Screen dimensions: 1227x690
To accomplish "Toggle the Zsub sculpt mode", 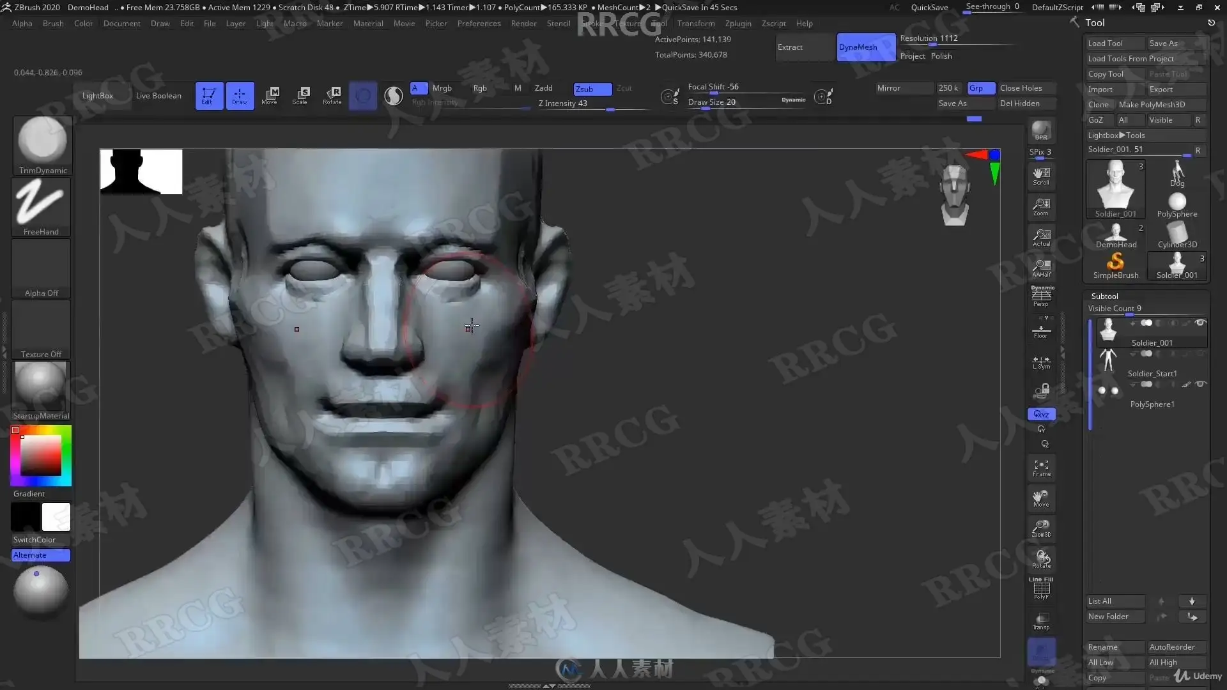I will point(592,89).
